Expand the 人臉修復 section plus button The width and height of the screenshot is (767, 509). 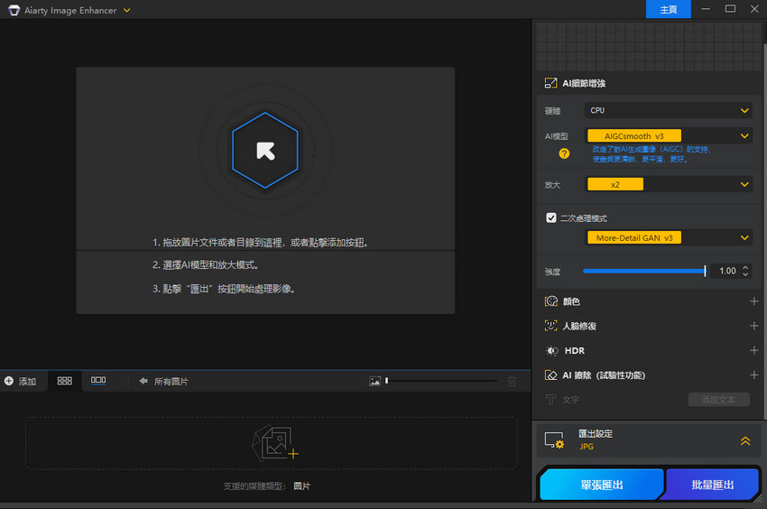pos(753,326)
